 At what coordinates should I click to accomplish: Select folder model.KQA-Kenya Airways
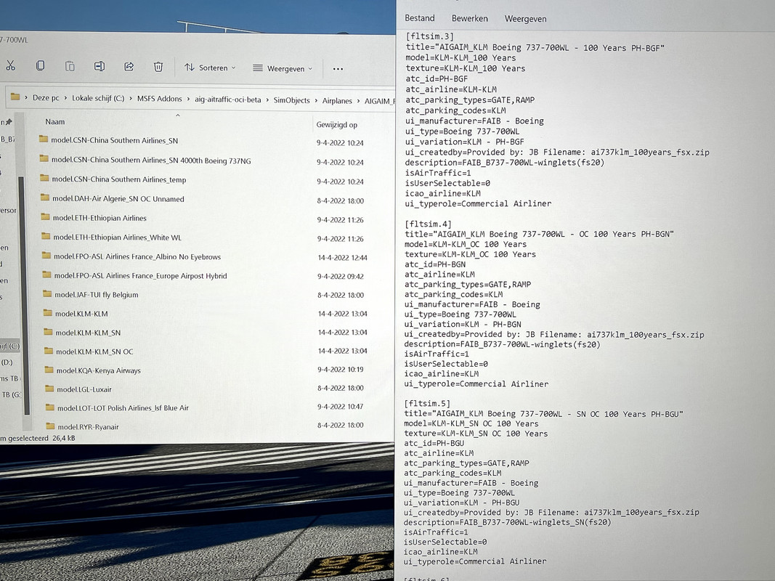click(x=98, y=370)
